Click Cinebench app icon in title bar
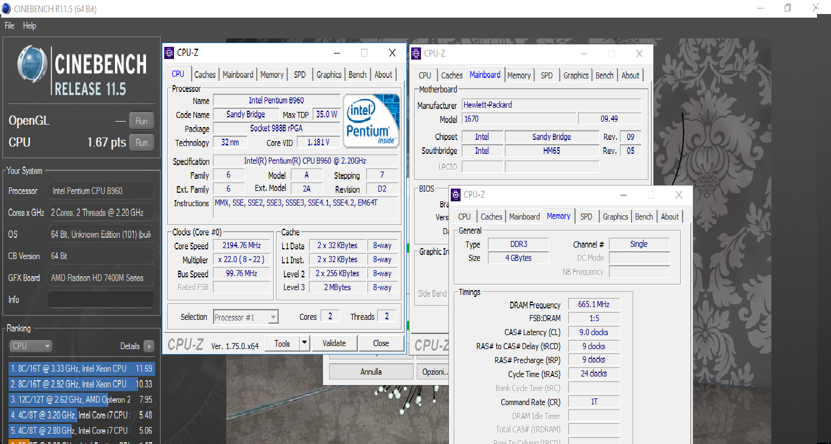This screenshot has height=444, width=831. [6, 9]
